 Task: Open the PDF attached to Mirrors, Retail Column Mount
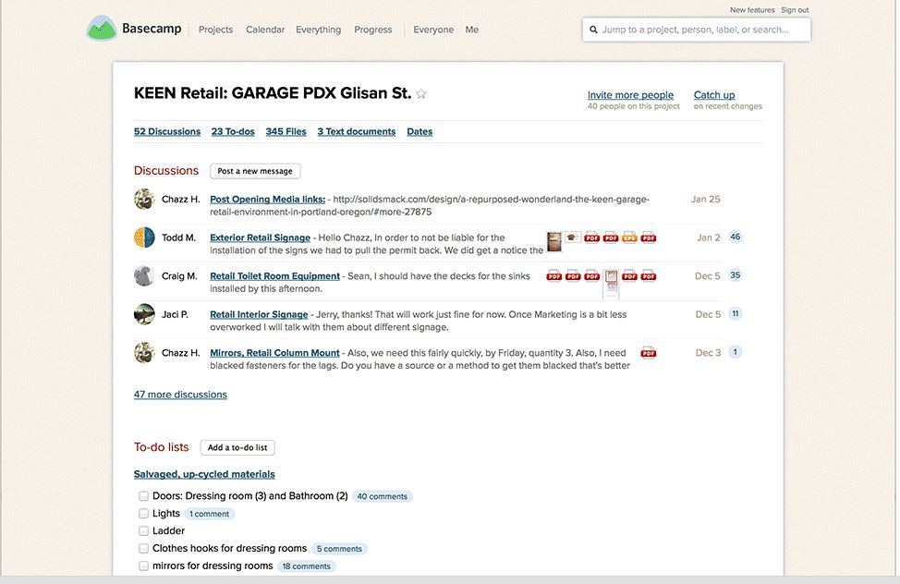649,351
